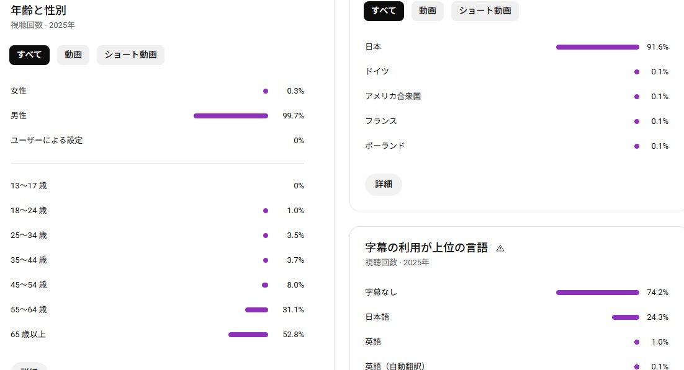The image size is (684, 370).
Task: Switch to 動画 chip in the geography card
Action: (x=428, y=11)
